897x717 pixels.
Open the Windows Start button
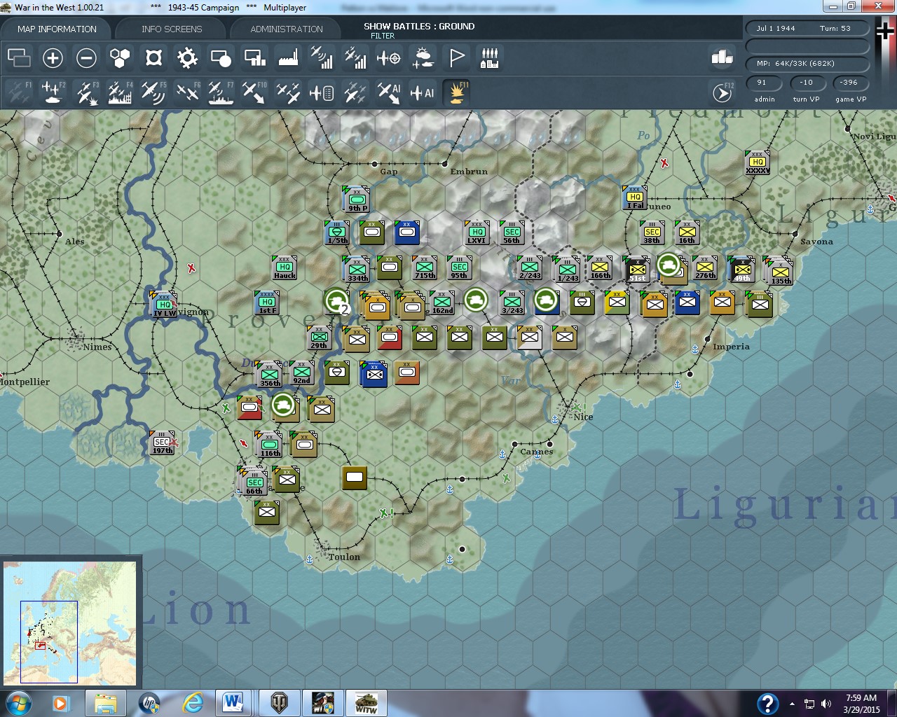click(x=18, y=703)
